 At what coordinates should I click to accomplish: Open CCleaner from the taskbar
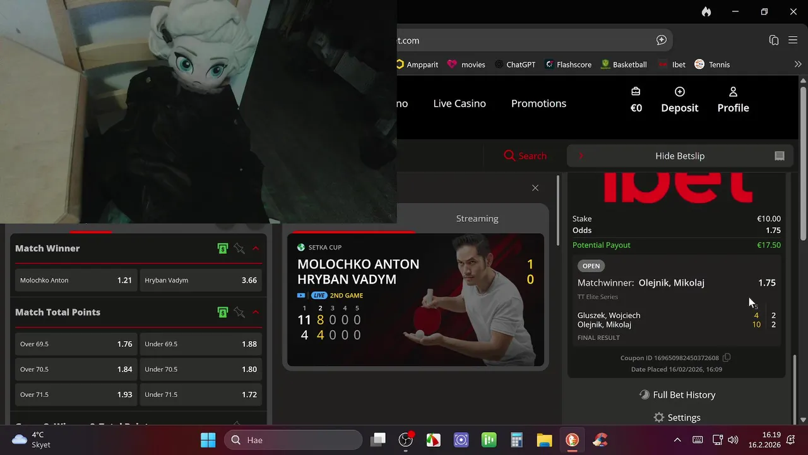tap(600, 440)
